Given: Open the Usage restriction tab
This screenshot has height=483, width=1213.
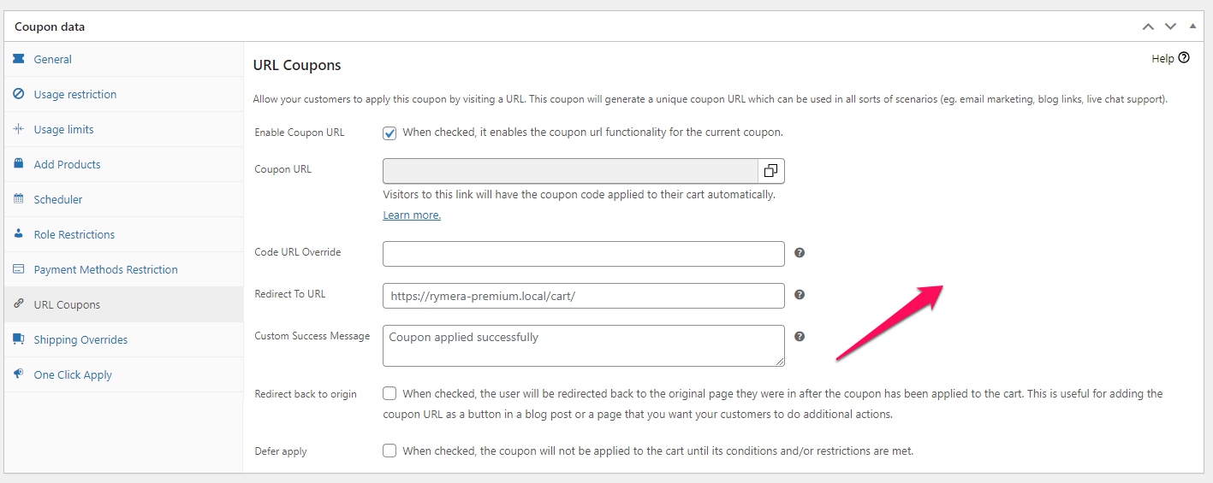Looking at the screenshot, I should (75, 94).
